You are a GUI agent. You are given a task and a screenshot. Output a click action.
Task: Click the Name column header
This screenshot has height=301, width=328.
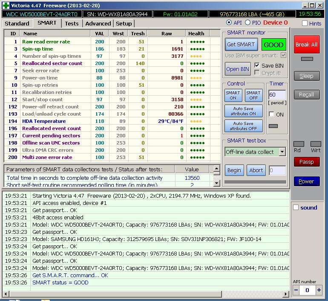(x=55, y=34)
